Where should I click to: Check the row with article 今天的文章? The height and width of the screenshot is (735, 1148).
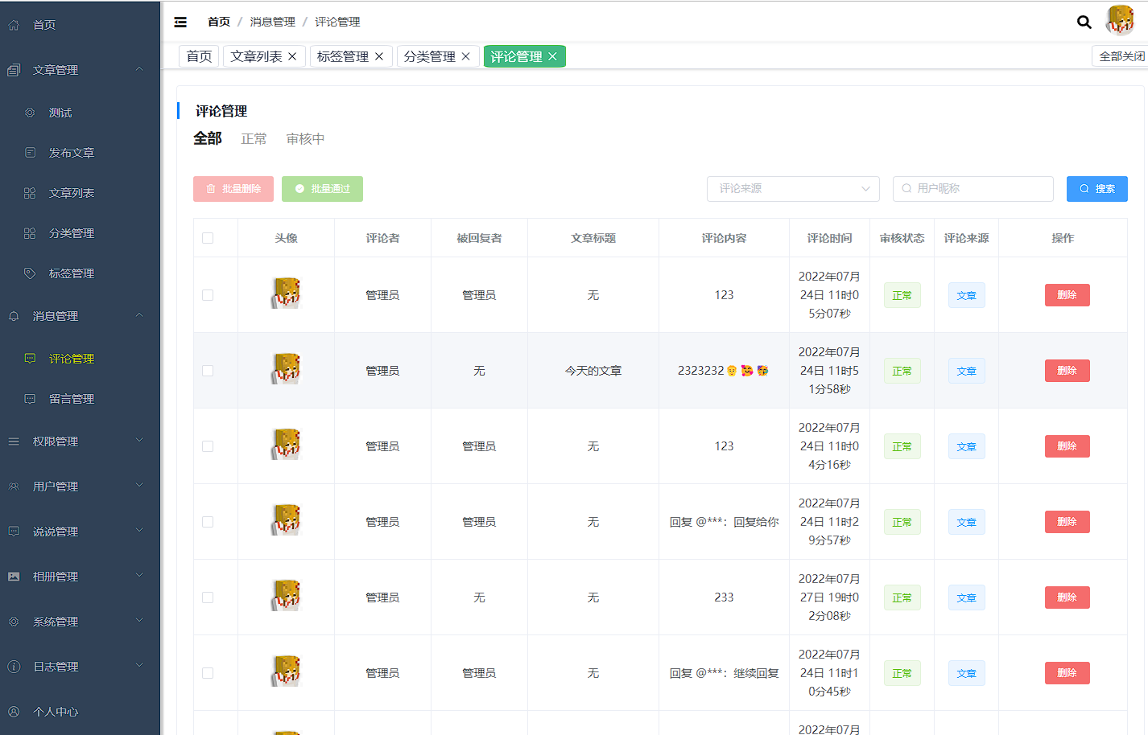click(208, 371)
